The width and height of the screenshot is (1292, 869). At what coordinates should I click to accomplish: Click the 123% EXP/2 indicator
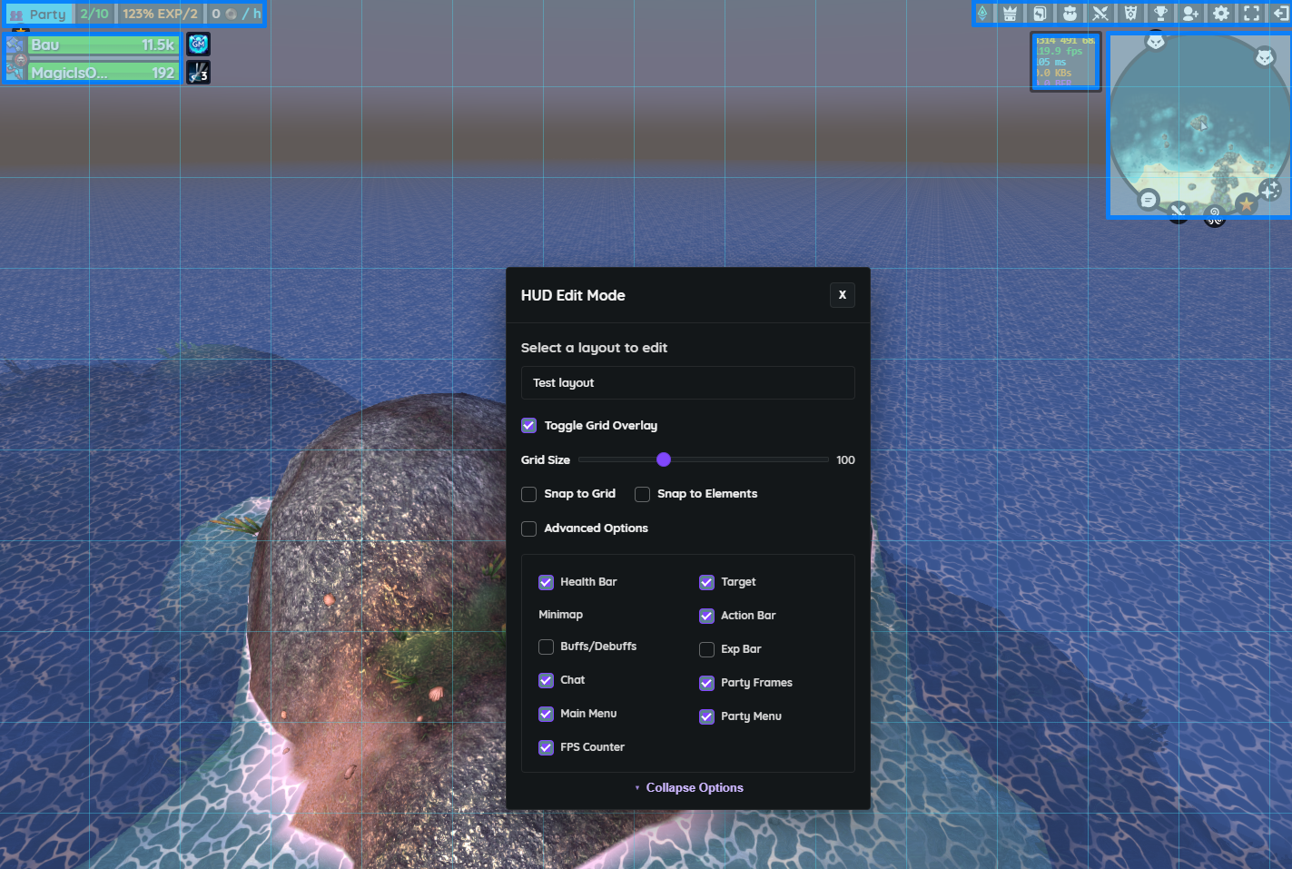(x=160, y=14)
